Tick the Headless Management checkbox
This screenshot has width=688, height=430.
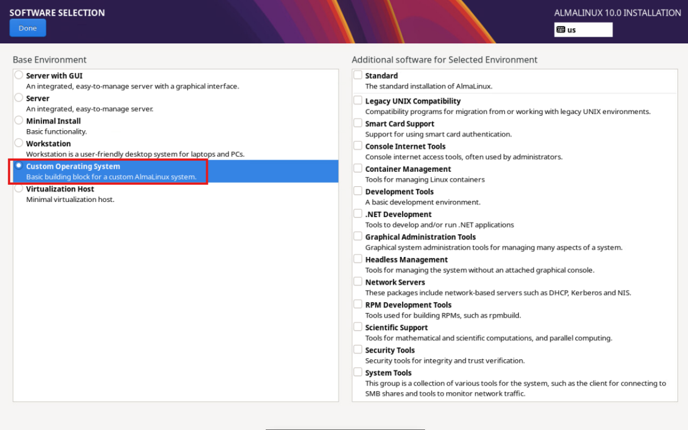pos(358,259)
